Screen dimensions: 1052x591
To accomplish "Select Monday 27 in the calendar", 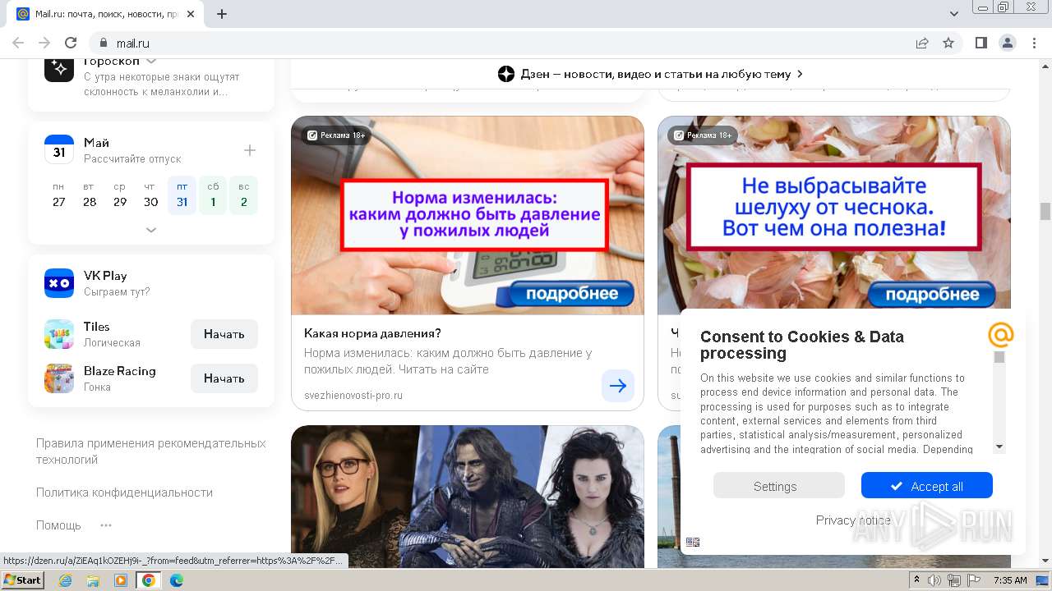I will (58, 195).
